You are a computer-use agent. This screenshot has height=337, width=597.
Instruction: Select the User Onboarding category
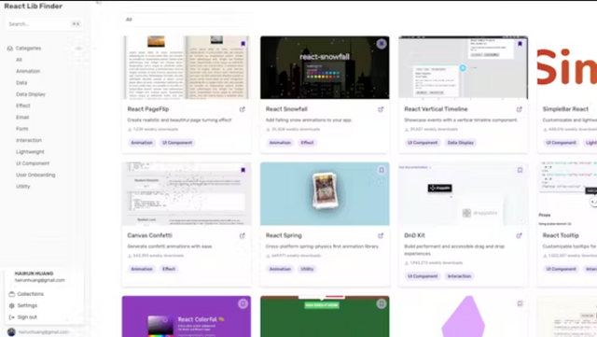click(35, 175)
